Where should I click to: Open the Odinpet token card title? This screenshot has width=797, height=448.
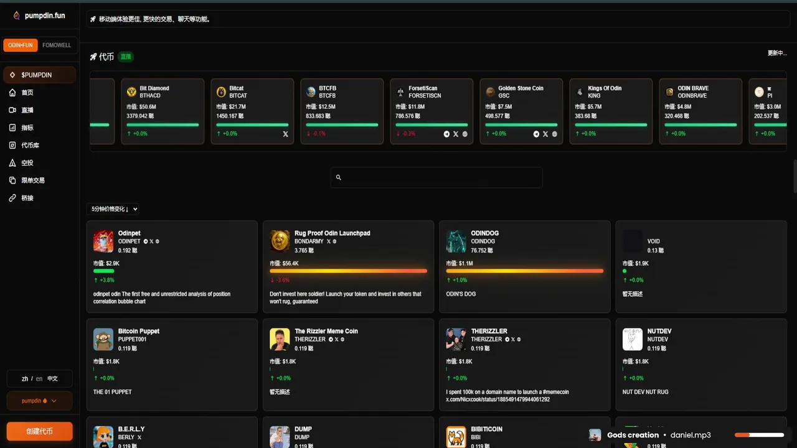(x=130, y=233)
